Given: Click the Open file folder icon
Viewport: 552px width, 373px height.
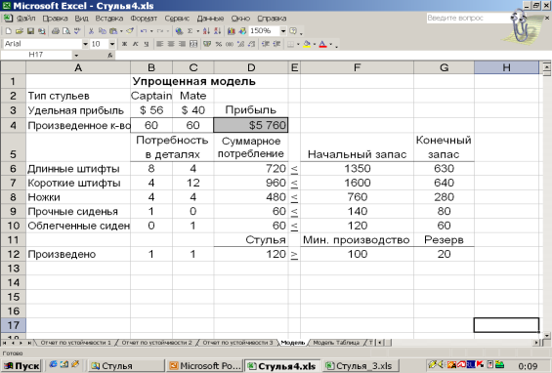Looking at the screenshot, I should pyautogui.click(x=20, y=31).
